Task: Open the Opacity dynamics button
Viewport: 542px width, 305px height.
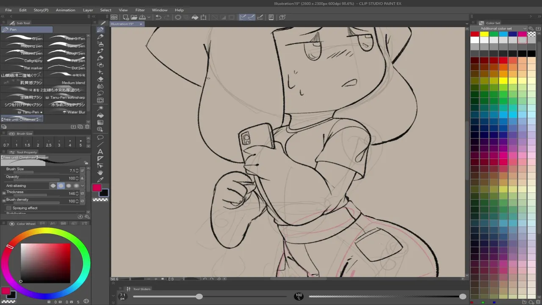Action: point(83,178)
